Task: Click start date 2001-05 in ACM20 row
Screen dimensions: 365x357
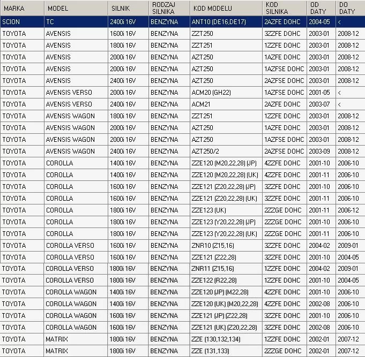Action: [x=321, y=93]
